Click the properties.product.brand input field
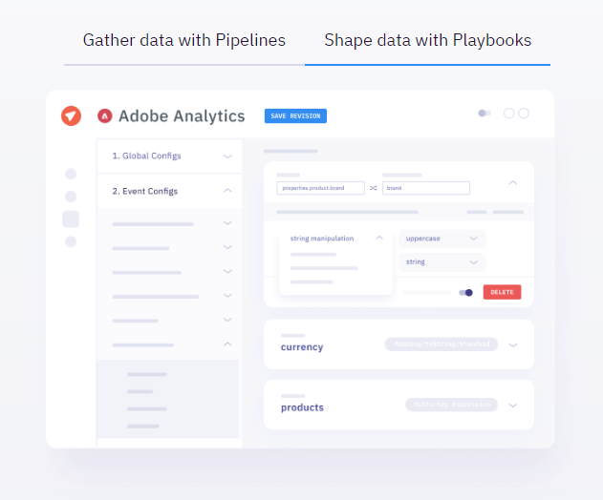This screenshot has width=603, height=500. [320, 188]
